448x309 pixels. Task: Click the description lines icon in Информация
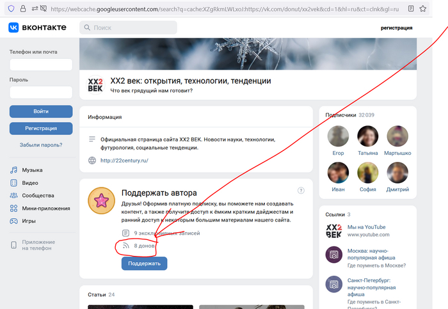pos(92,139)
